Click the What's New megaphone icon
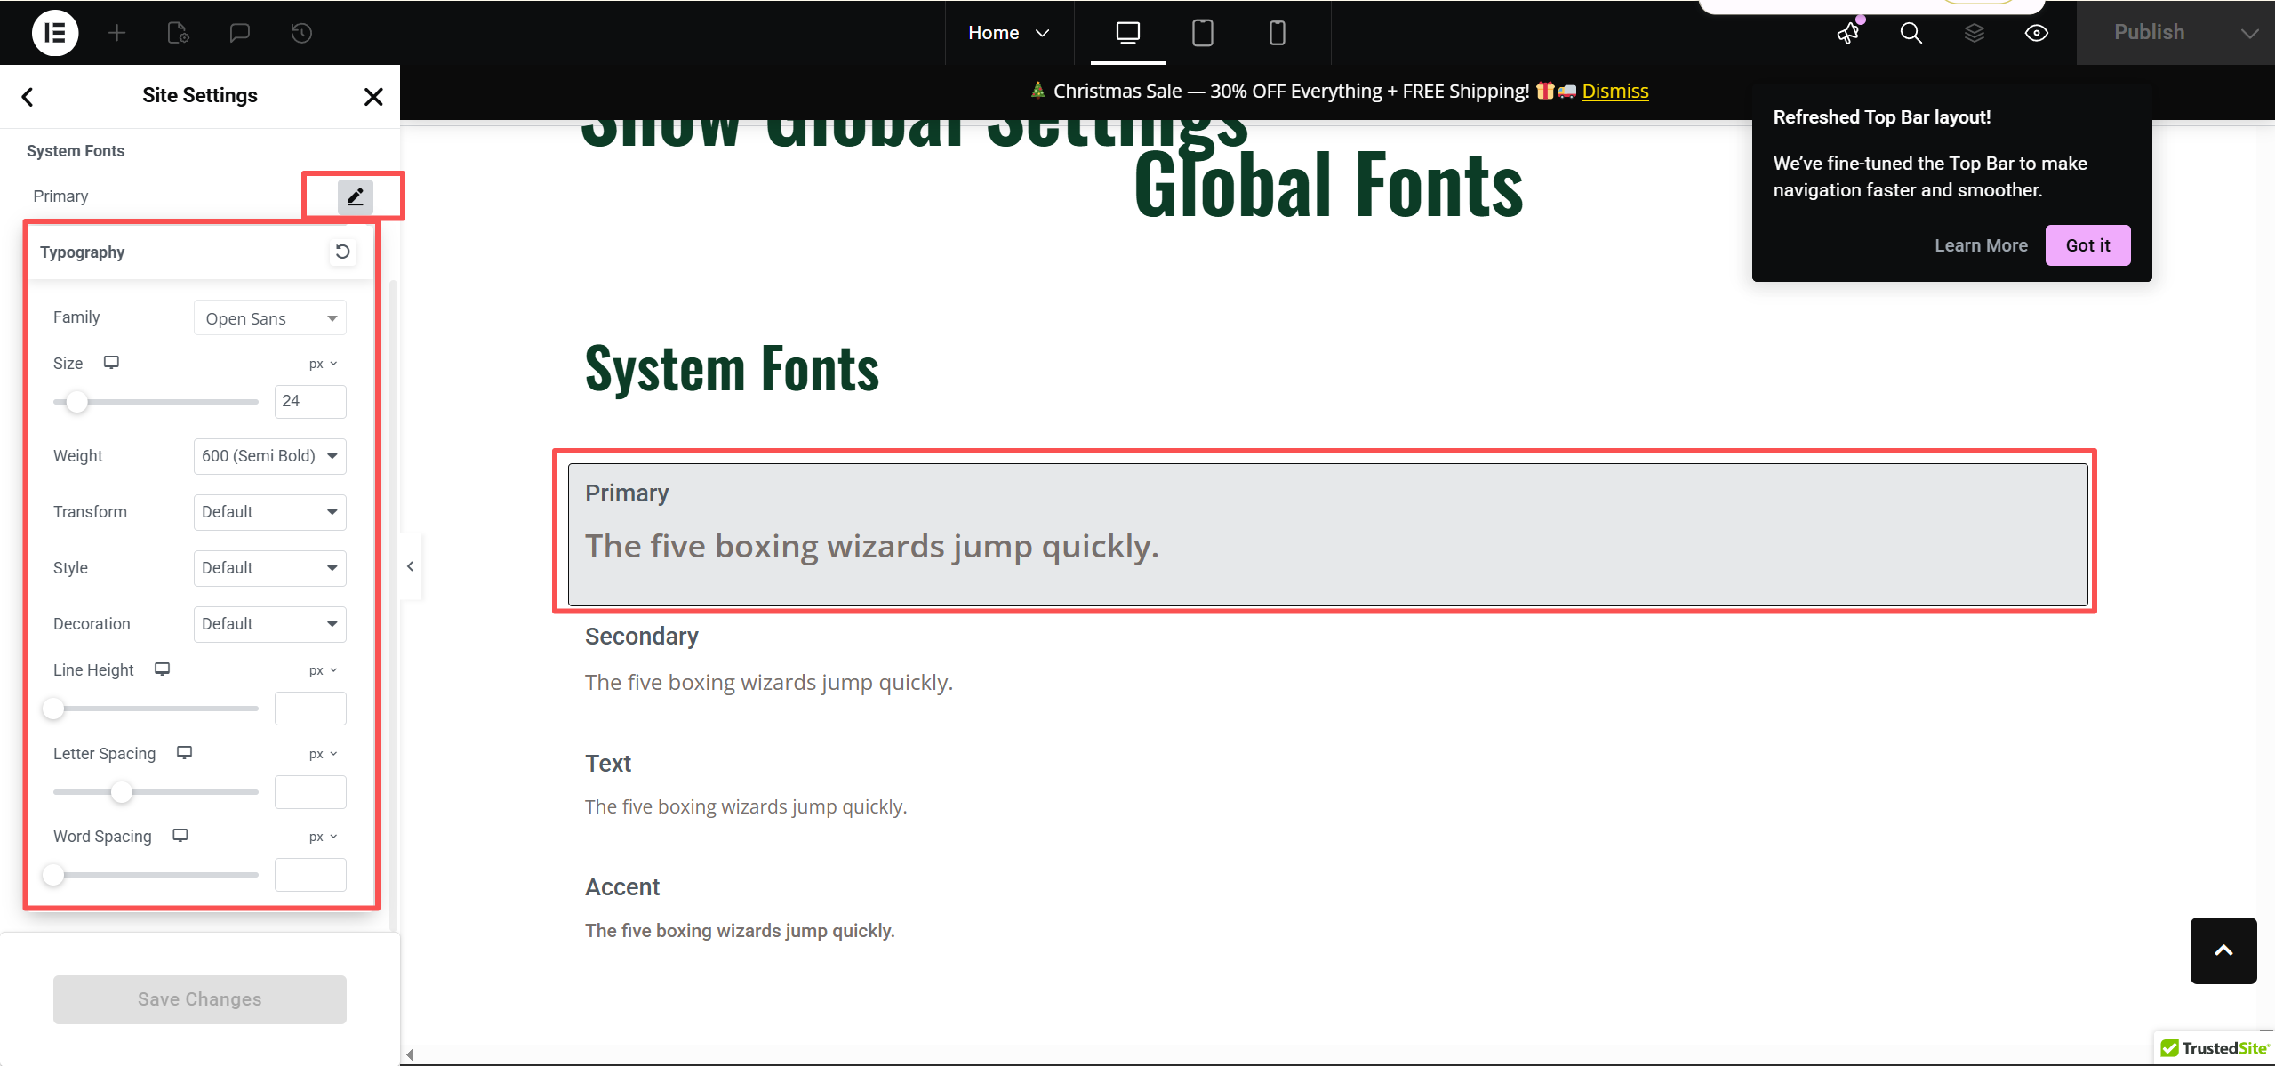This screenshot has width=2275, height=1066. [1848, 33]
